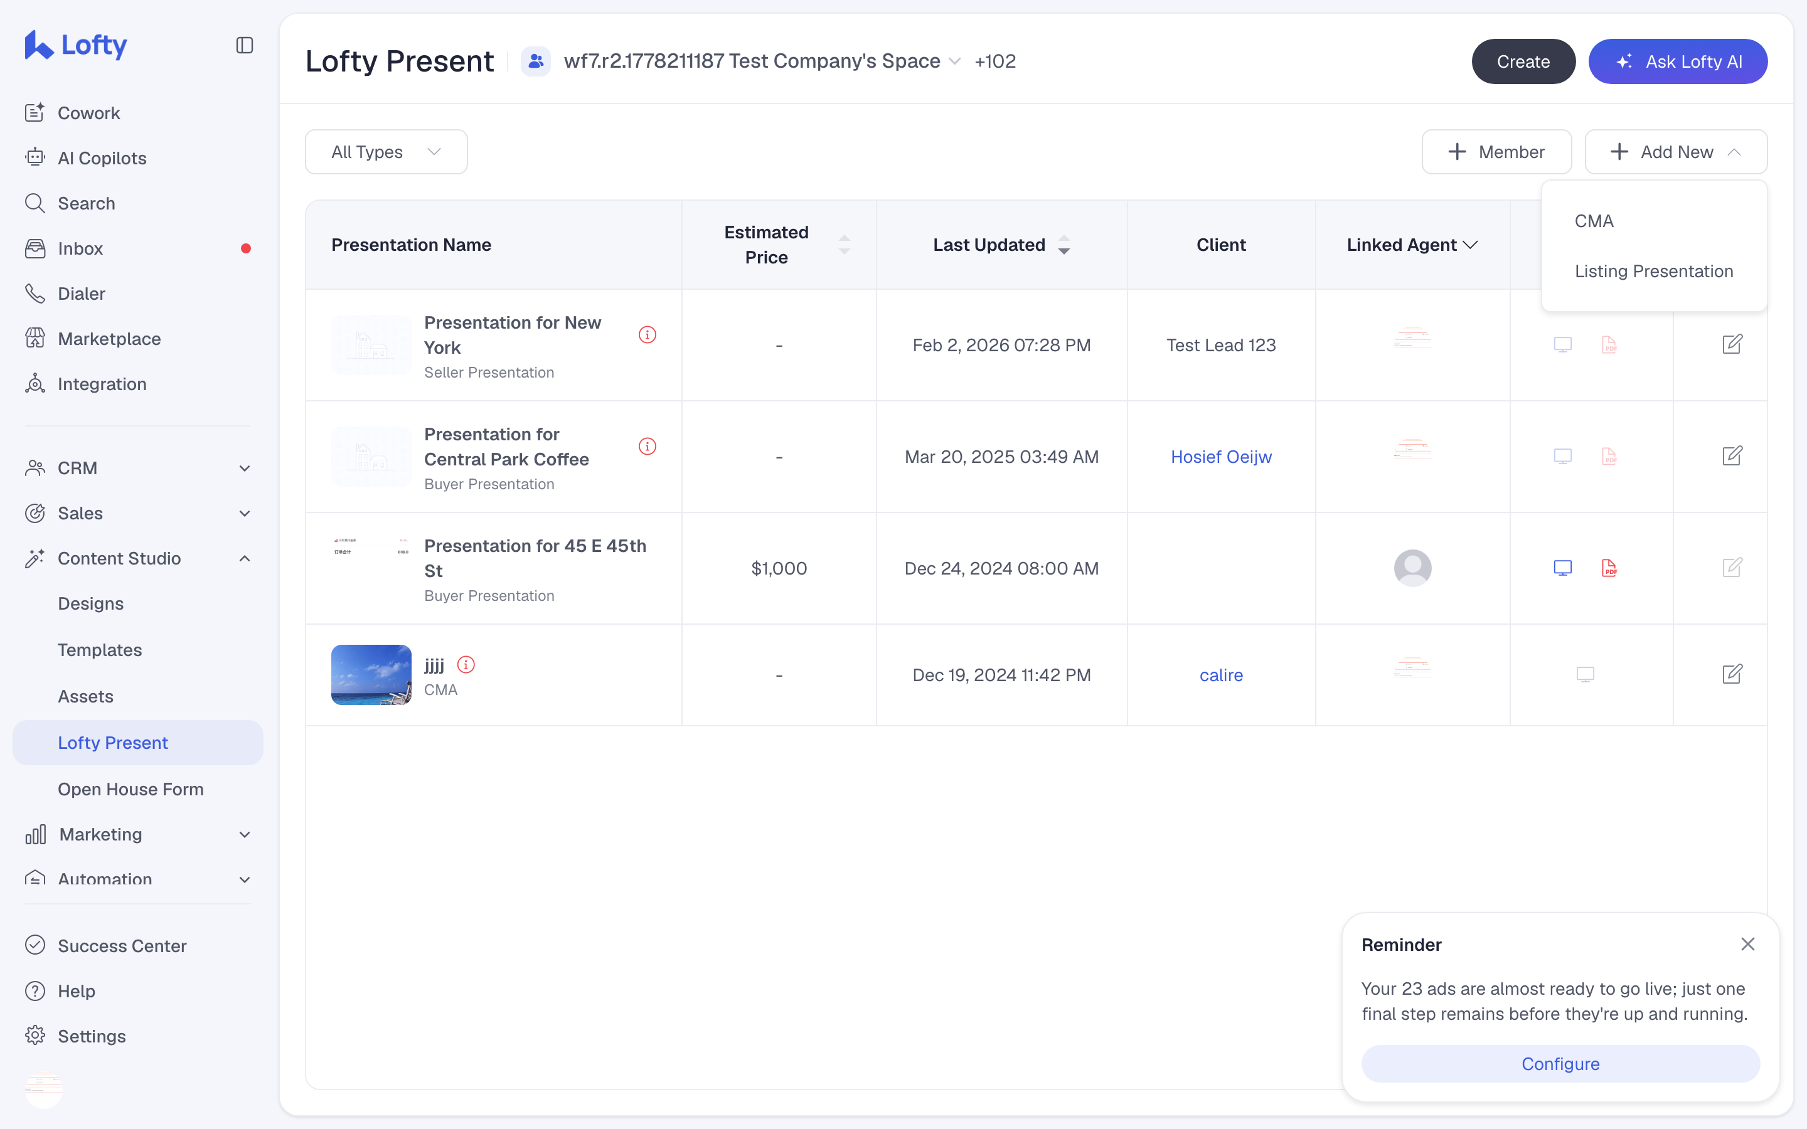Screen dimensions: 1807x1129
Task: Open the Dialer phone icon
Action: pyautogui.click(x=35, y=294)
